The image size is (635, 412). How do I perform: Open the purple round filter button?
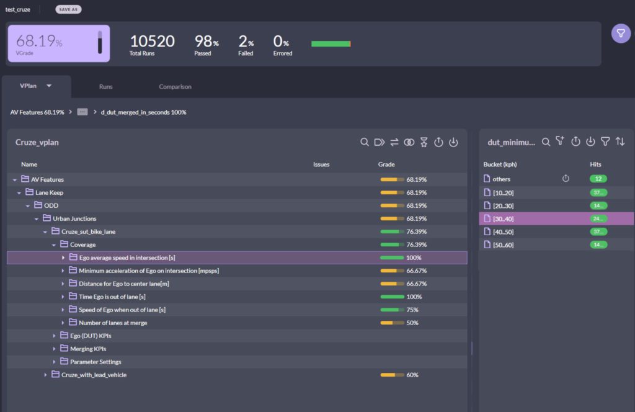(621, 34)
